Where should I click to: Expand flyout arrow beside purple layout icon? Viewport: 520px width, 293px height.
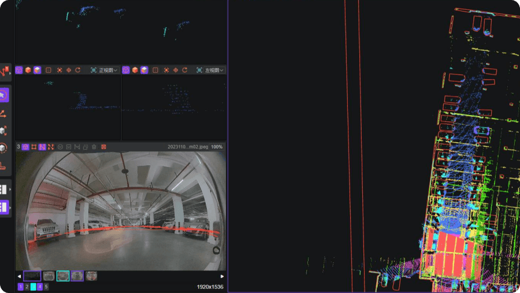pyautogui.click(x=10, y=207)
